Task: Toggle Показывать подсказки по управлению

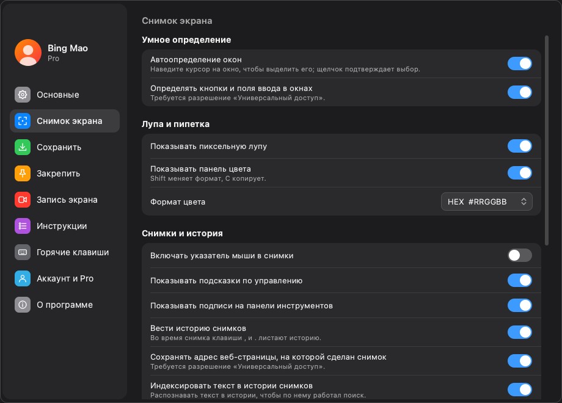Action: pyautogui.click(x=520, y=280)
